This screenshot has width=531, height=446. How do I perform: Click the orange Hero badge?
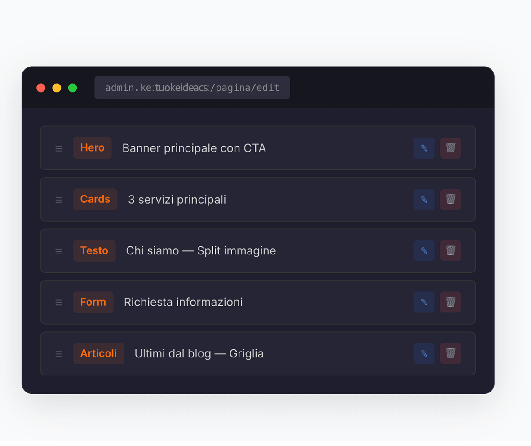coord(92,148)
